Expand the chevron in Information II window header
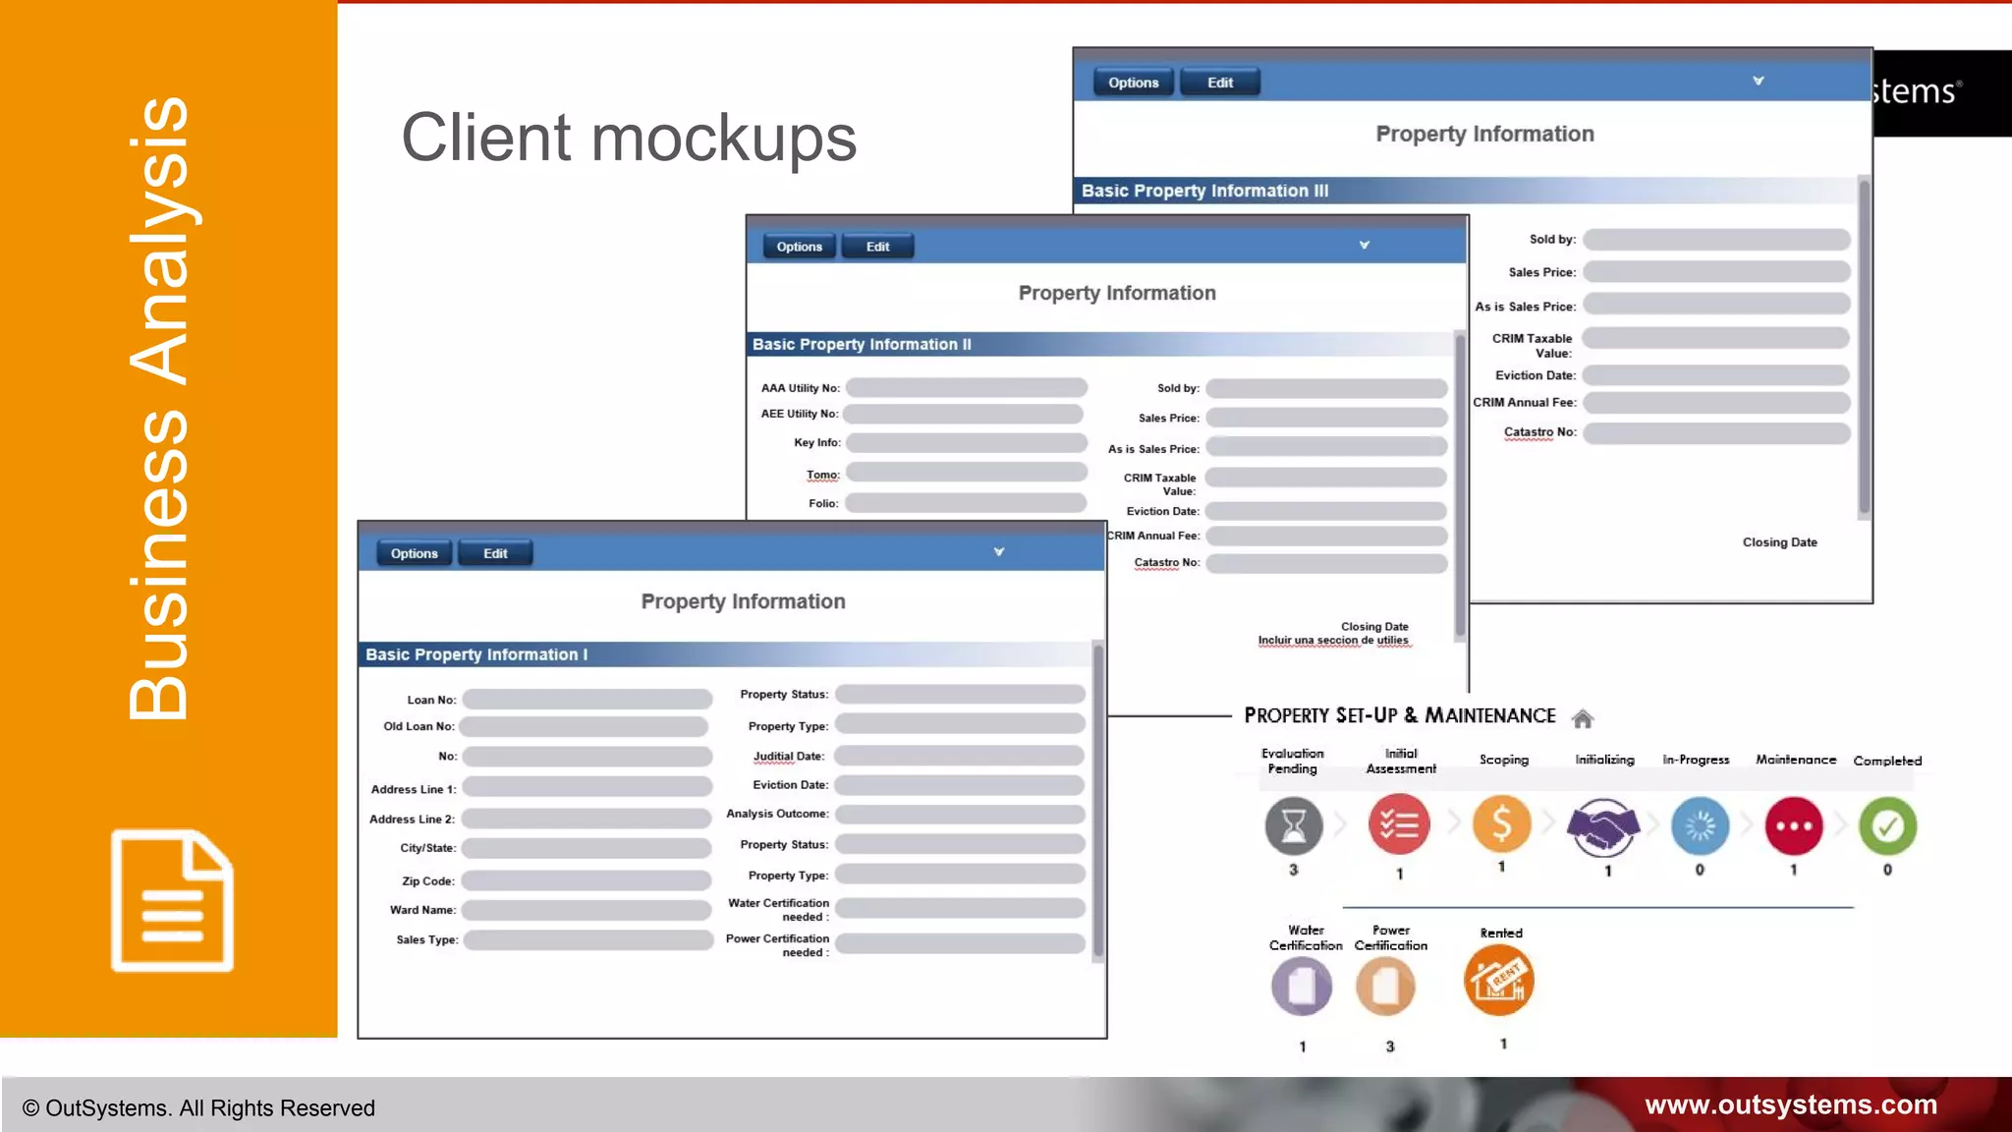Screen dimensions: 2012x1132 click(1365, 245)
